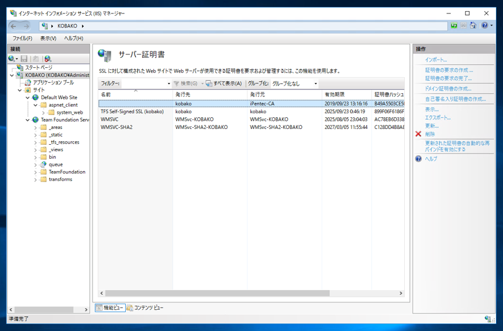Click the certificate list horizontal scrollbar
The image size is (503, 331).
pyautogui.click(x=217, y=293)
